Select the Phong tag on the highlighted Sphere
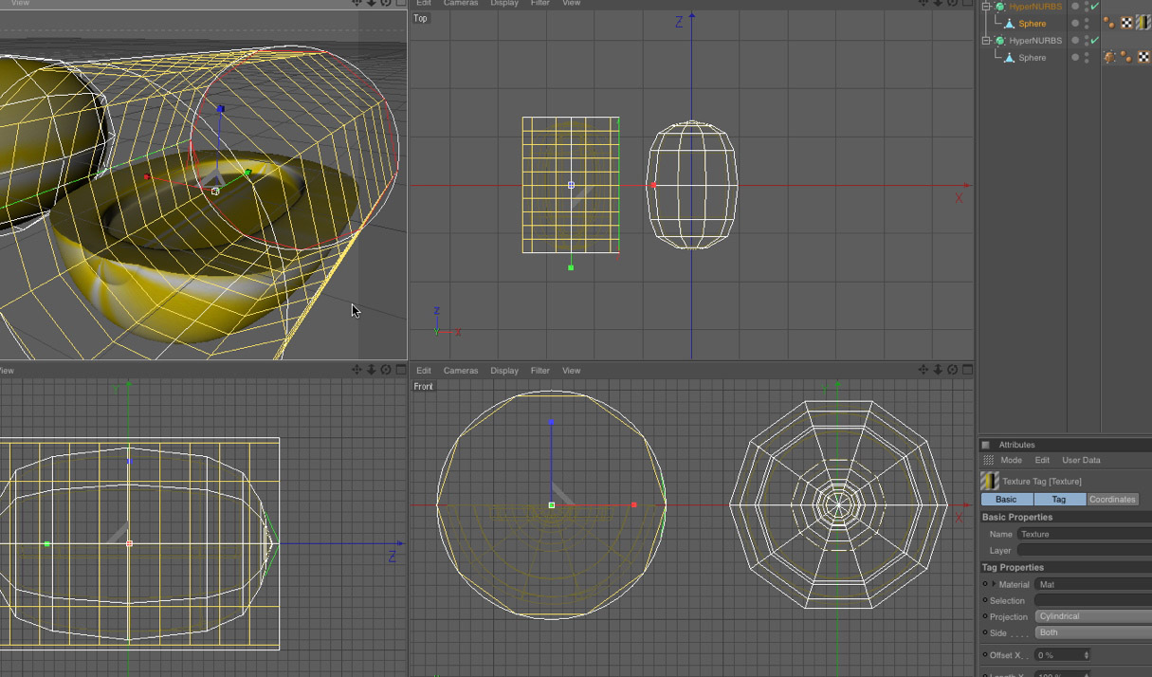 click(x=1109, y=24)
